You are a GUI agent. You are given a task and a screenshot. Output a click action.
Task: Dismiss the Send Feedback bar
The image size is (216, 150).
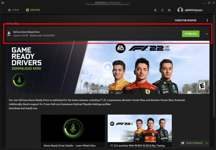tap(207, 143)
